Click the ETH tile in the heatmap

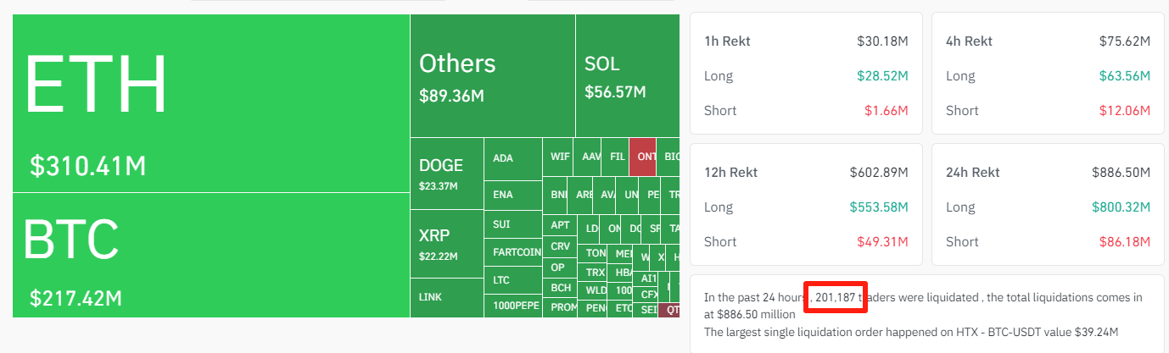click(x=211, y=103)
